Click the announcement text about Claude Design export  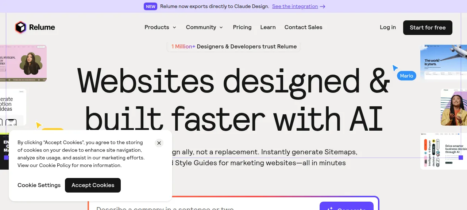(x=215, y=7)
